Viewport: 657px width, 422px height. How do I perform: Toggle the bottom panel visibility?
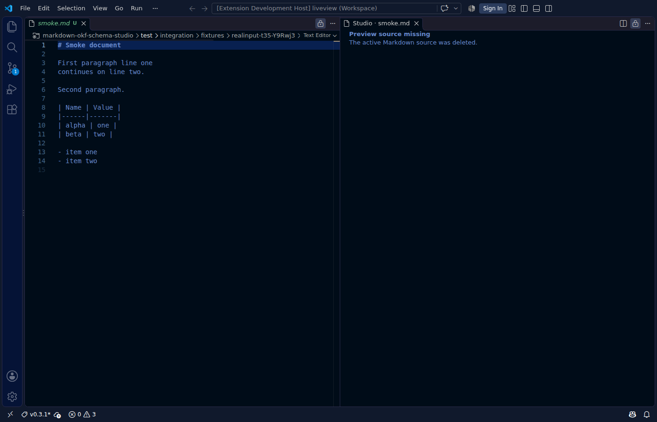coord(536,8)
